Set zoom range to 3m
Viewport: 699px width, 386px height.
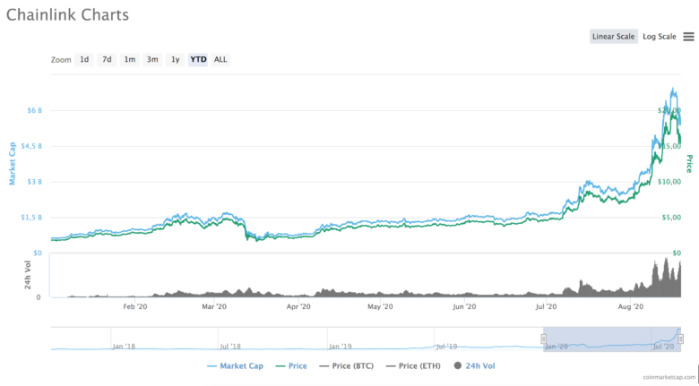[x=152, y=59]
